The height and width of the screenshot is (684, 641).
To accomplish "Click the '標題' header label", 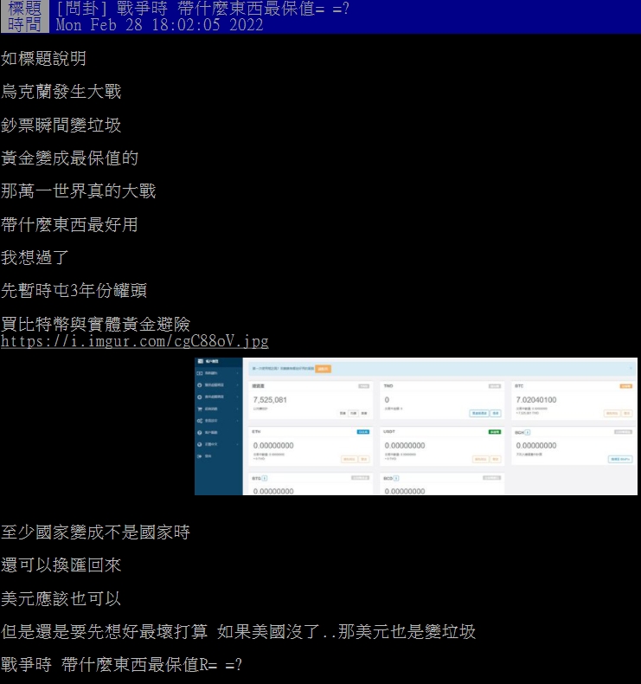I will [x=24, y=9].
